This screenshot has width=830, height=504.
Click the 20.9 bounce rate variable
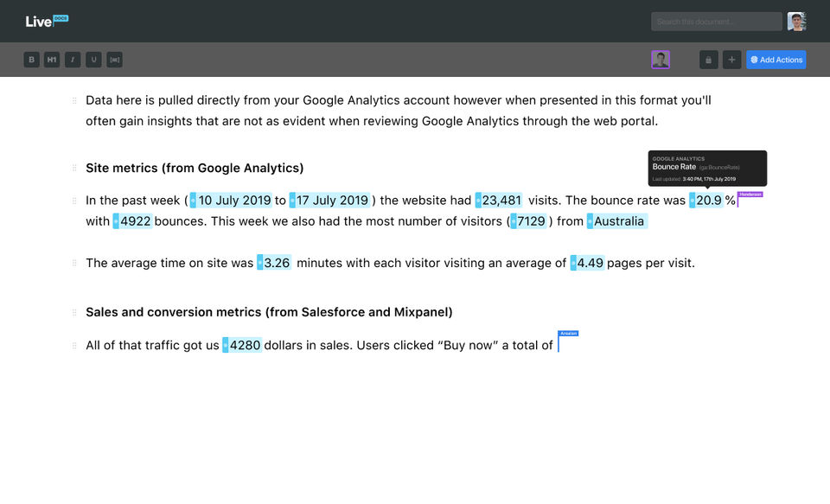pyautogui.click(x=708, y=201)
